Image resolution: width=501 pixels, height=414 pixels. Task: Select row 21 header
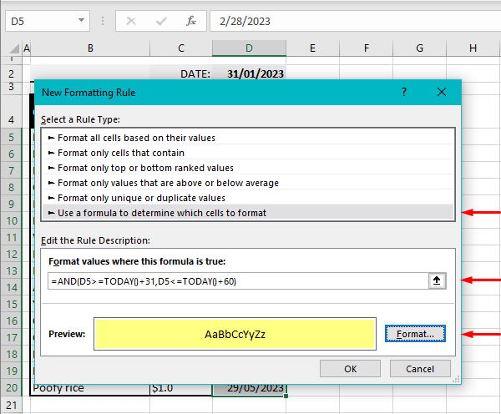pos(11,405)
